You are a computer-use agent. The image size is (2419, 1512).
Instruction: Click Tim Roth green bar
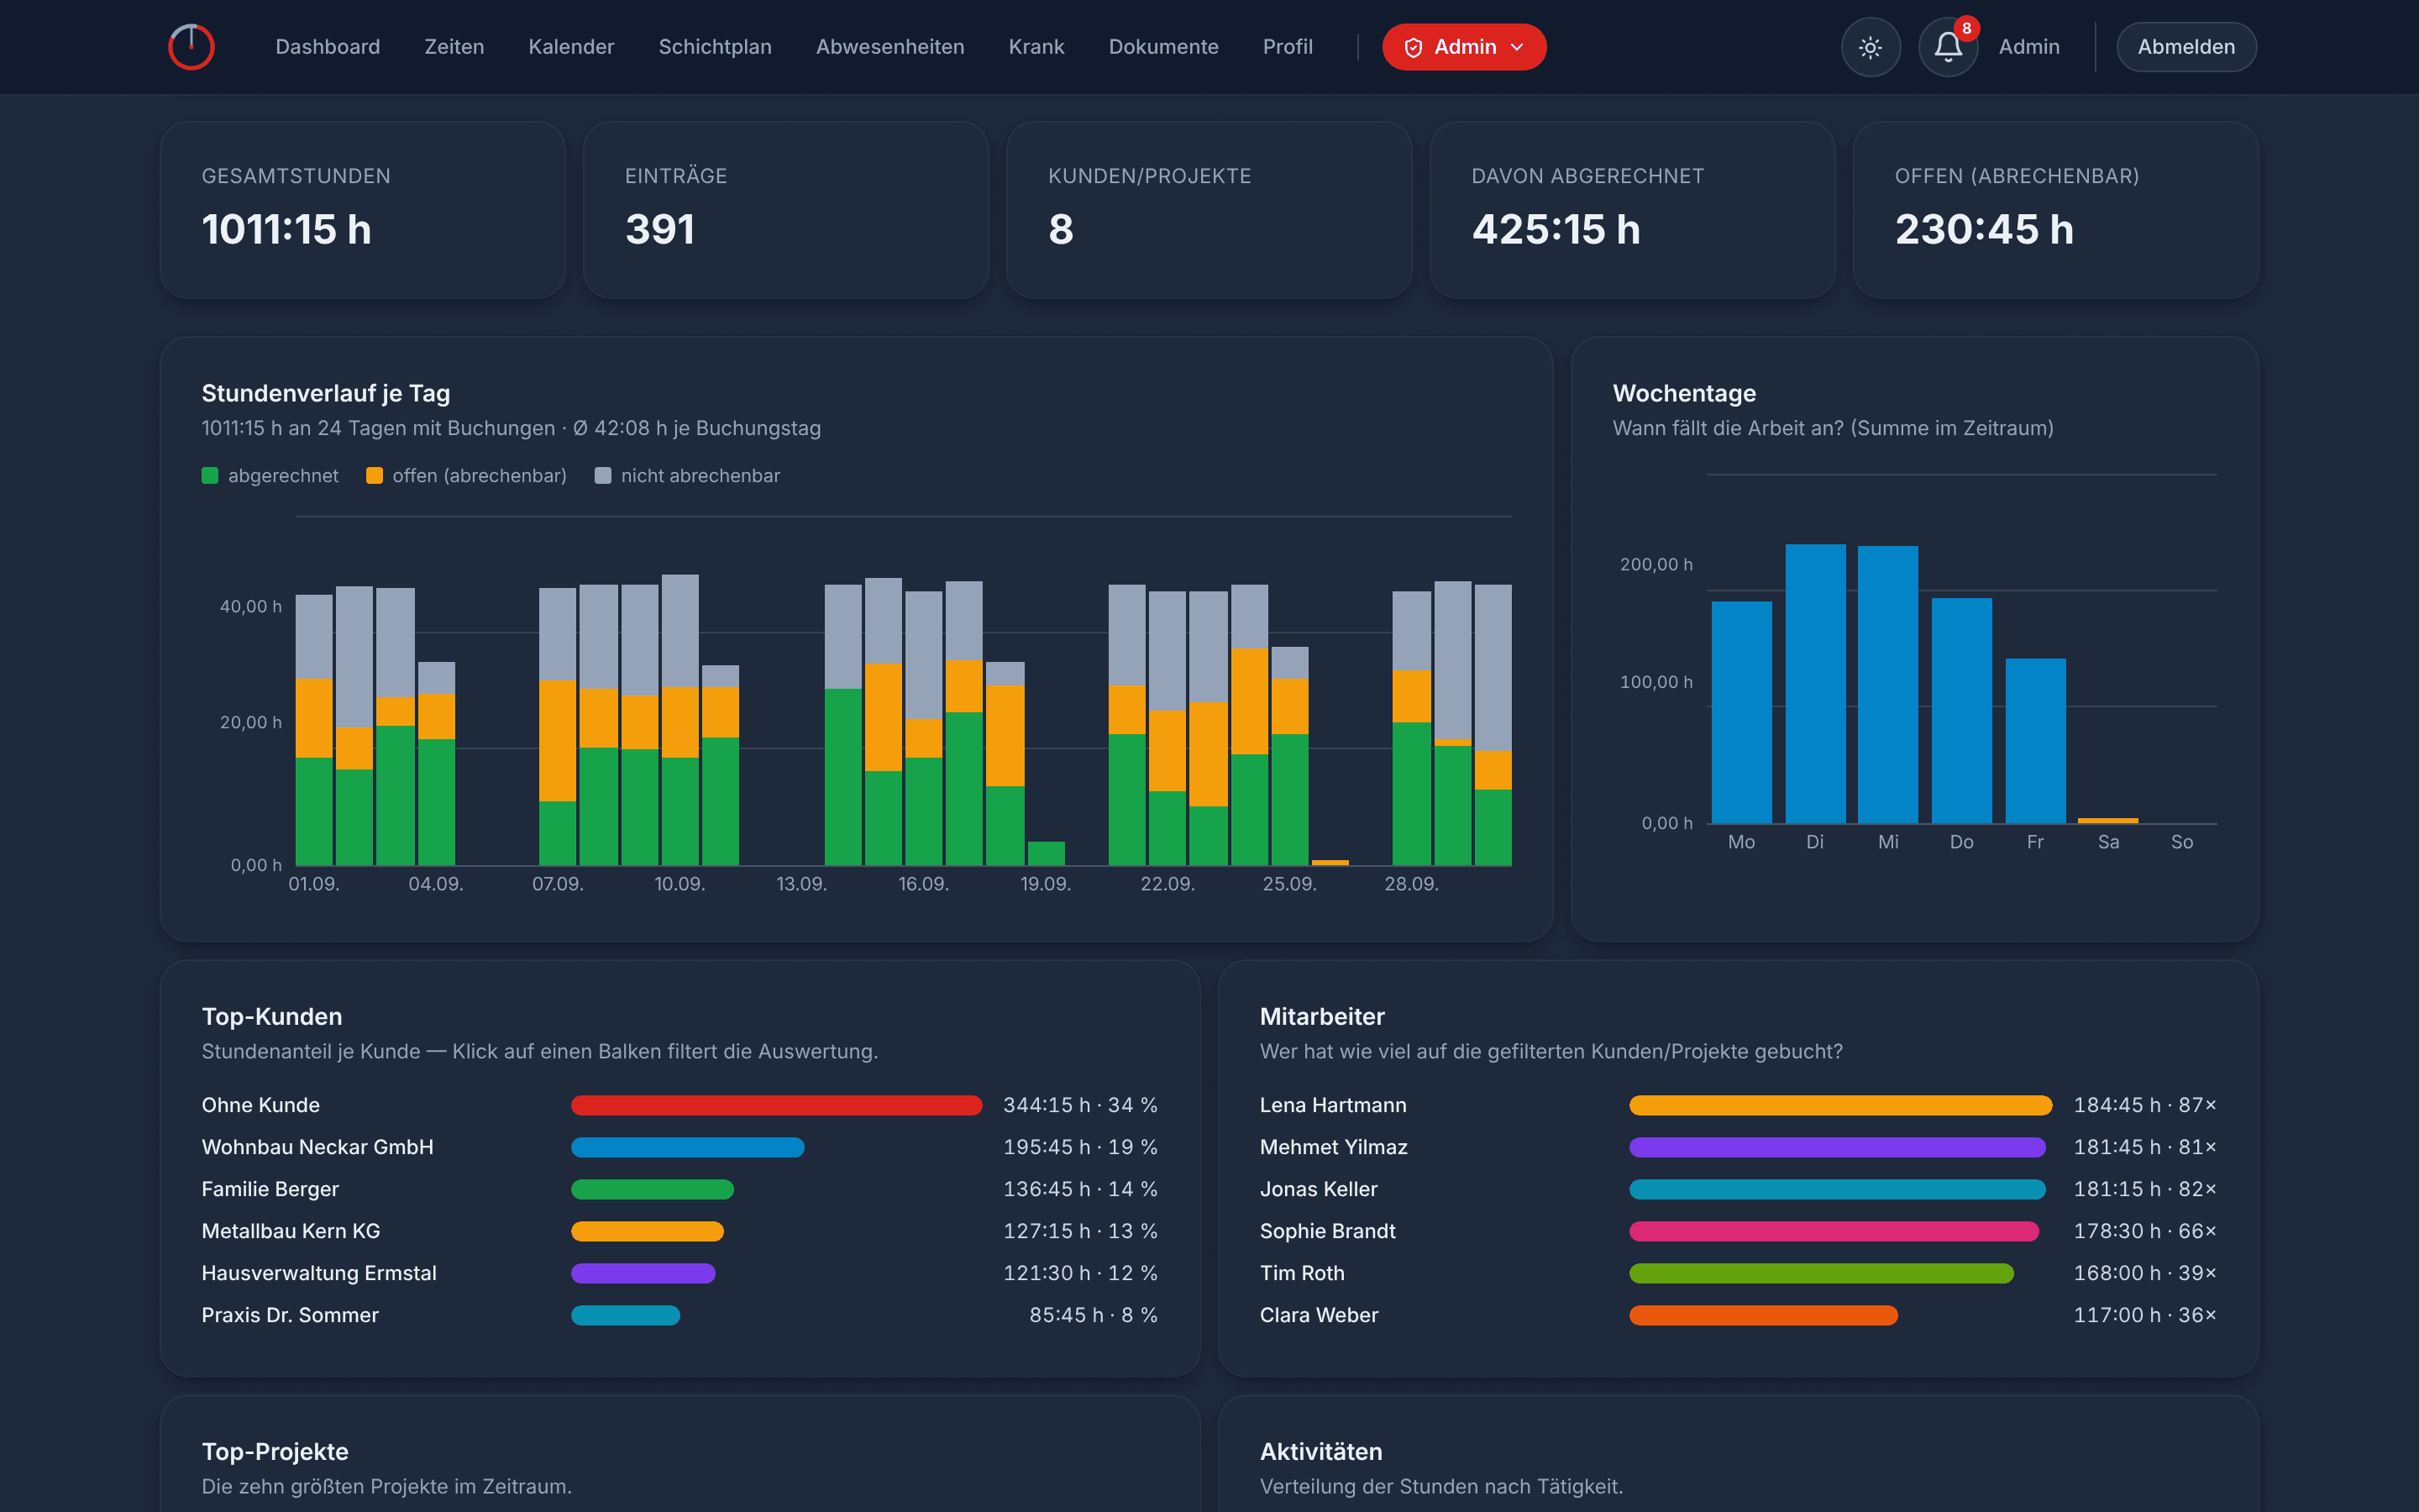pyautogui.click(x=1821, y=1273)
